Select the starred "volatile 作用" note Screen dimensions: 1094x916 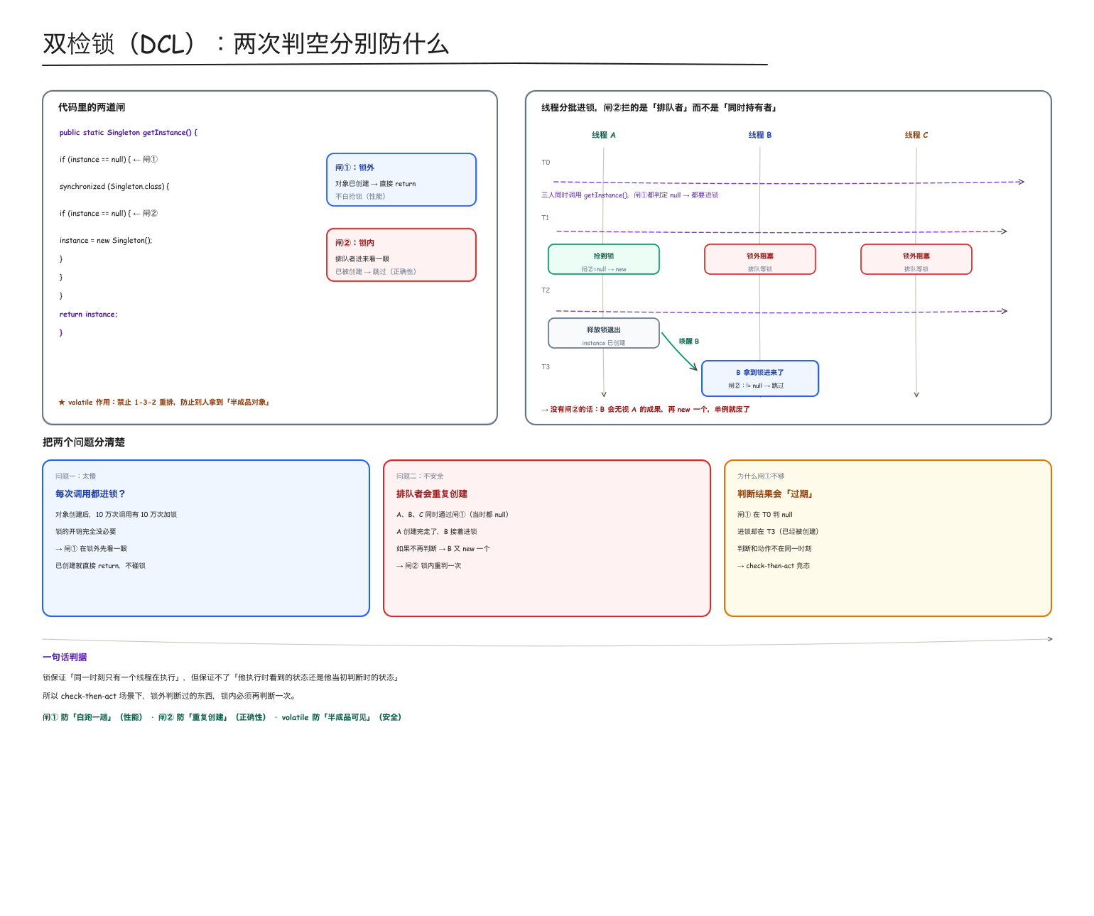(164, 403)
